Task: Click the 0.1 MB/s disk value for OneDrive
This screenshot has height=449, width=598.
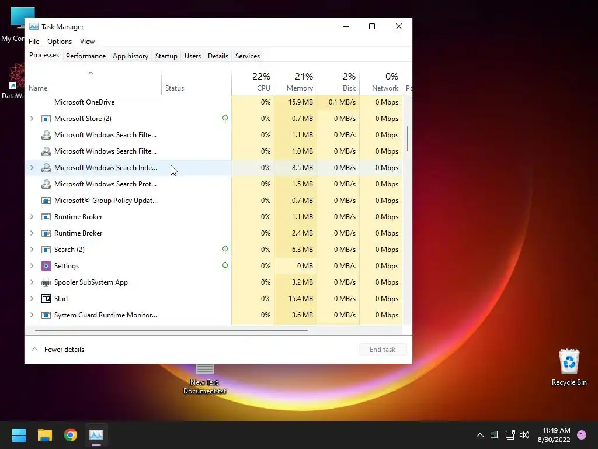Action: tap(342, 102)
